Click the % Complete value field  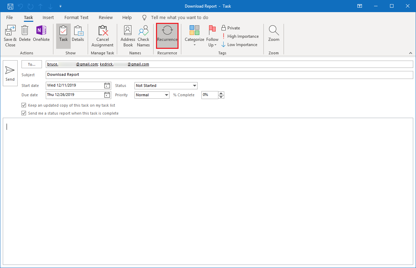(210, 95)
